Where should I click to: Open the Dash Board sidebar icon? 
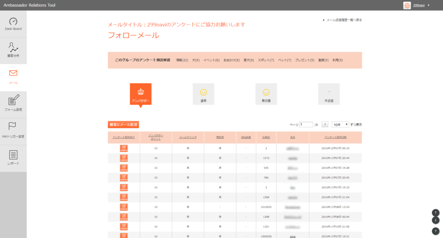(x=13, y=24)
